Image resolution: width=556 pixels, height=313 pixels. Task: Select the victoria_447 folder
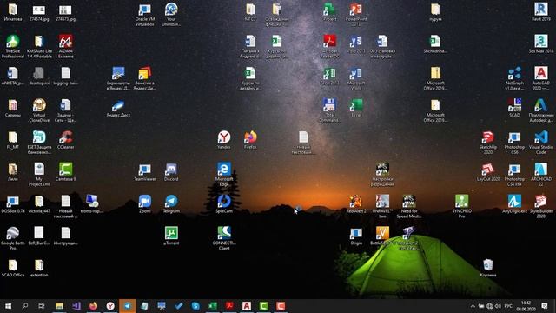click(39, 204)
